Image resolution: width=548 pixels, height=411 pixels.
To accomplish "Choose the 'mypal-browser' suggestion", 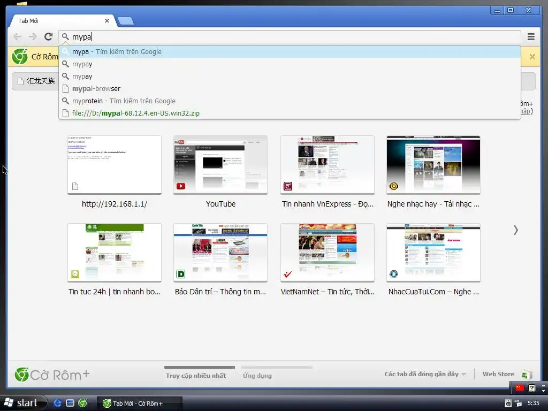I will 290,88.
